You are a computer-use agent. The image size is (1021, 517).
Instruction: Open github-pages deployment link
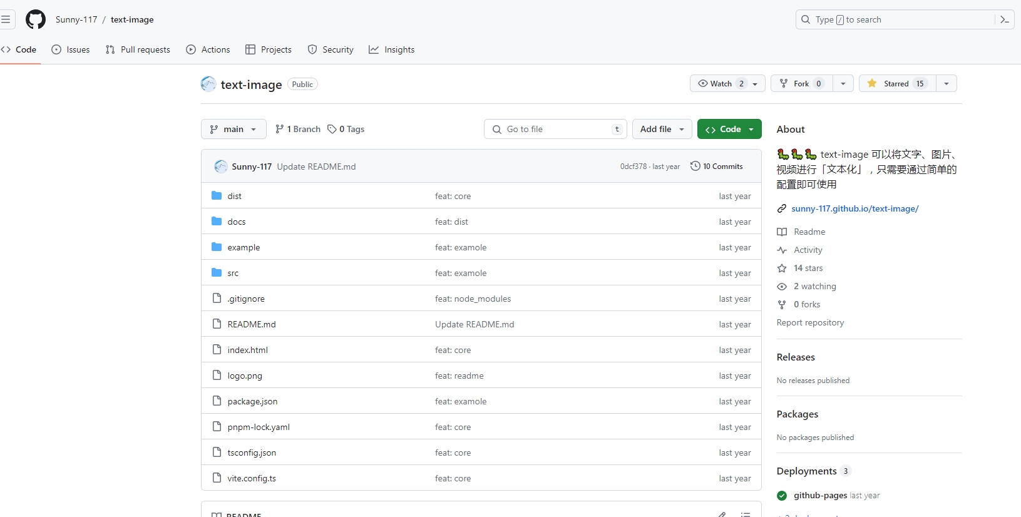tap(820, 495)
